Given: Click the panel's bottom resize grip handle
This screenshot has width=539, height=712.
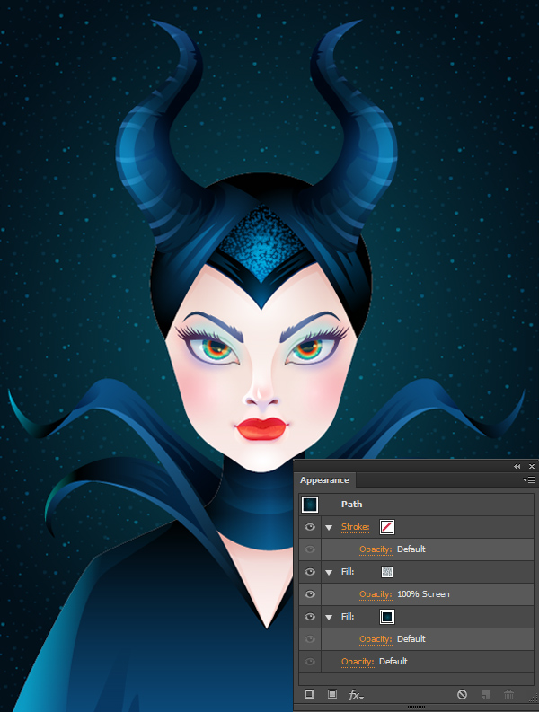Looking at the screenshot, I should [416, 707].
